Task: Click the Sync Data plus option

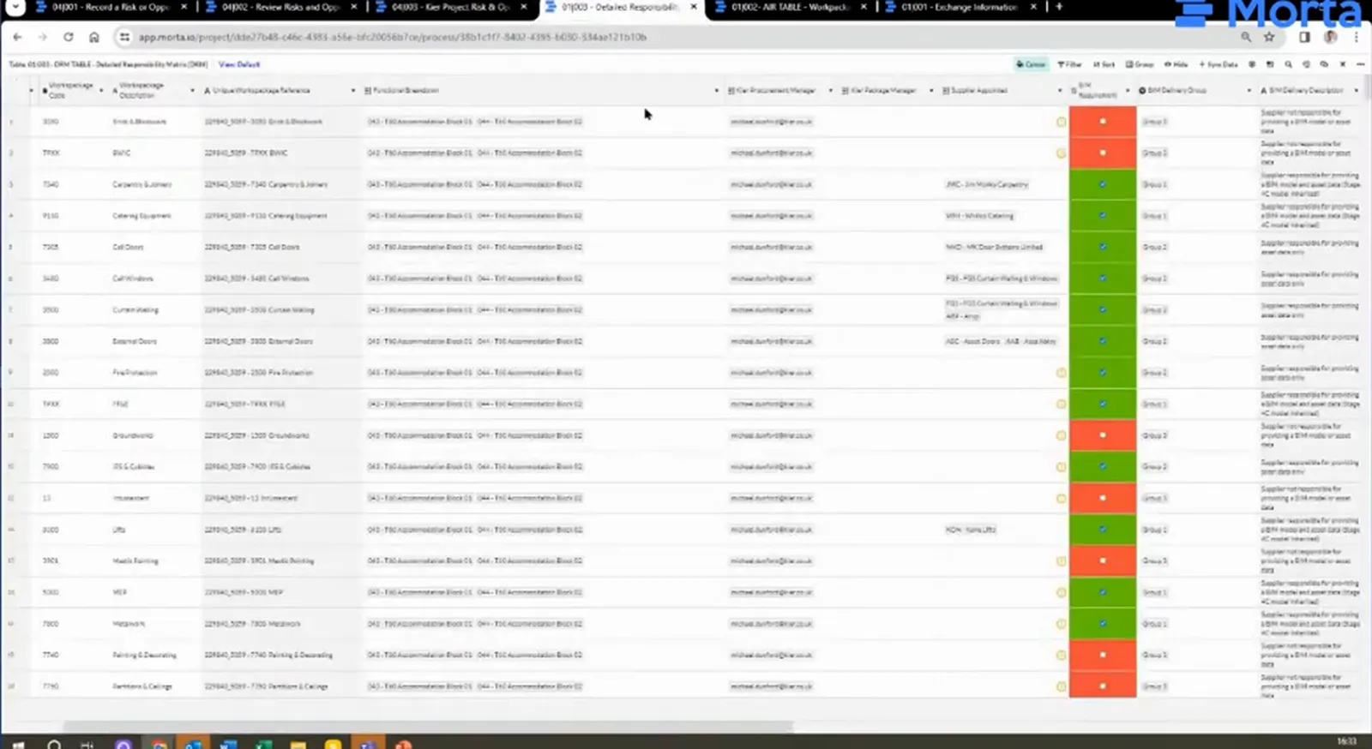Action: pos(1219,64)
